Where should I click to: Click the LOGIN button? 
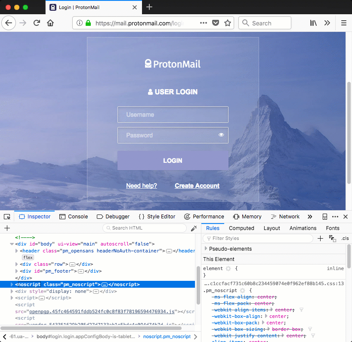pyautogui.click(x=173, y=160)
